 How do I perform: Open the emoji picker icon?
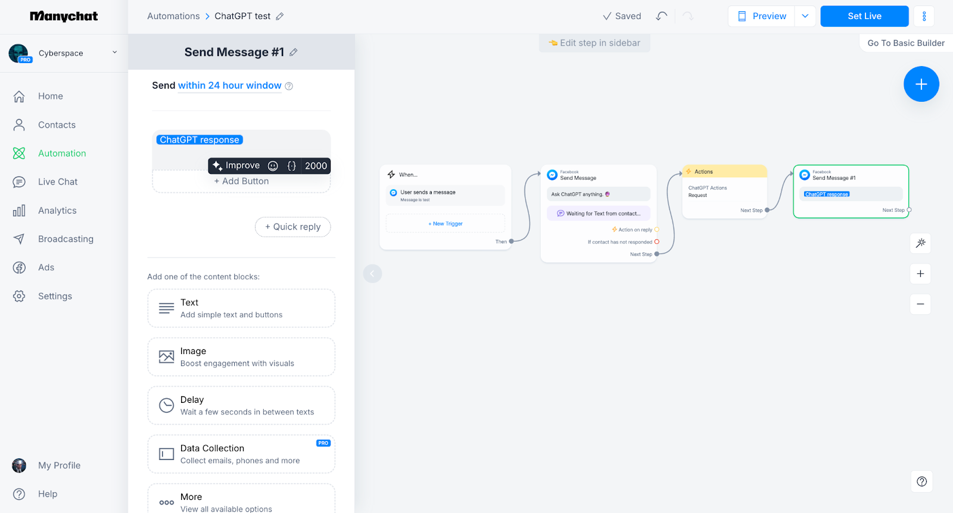tap(273, 166)
